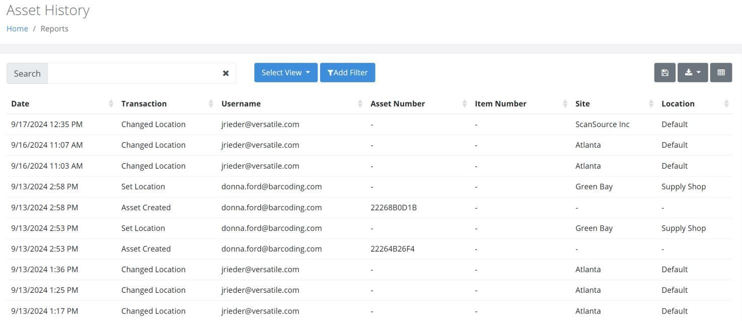Image resolution: width=742 pixels, height=321 pixels.
Task: Sort by the Site column sort arrows
Action: point(651,103)
